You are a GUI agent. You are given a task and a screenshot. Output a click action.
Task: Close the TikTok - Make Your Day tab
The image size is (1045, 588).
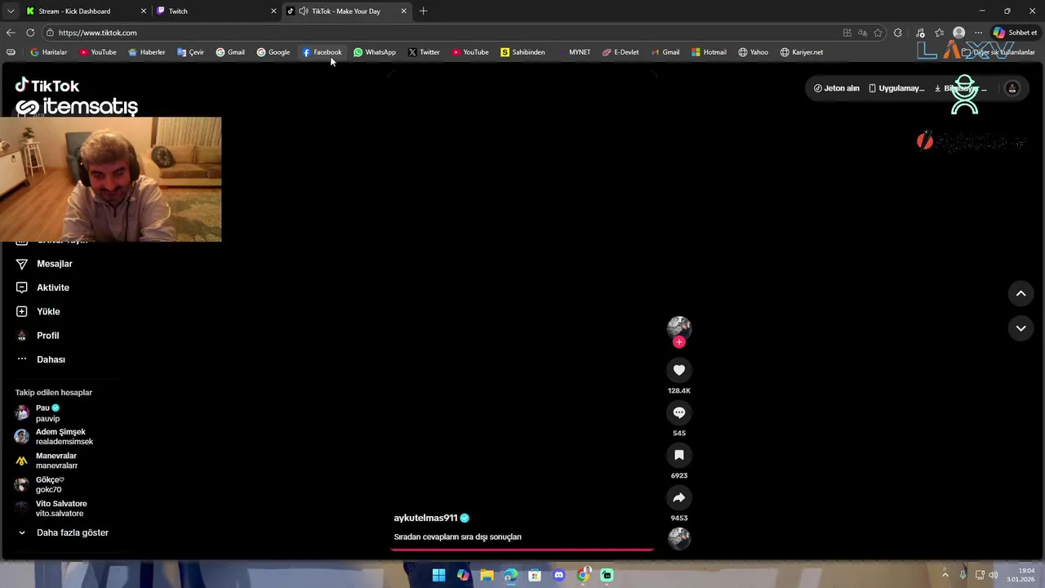[403, 11]
